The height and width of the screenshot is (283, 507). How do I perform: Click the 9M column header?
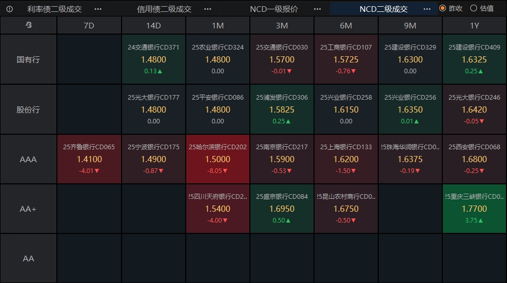tap(410, 25)
